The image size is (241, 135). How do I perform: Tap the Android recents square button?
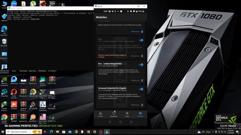131,122
